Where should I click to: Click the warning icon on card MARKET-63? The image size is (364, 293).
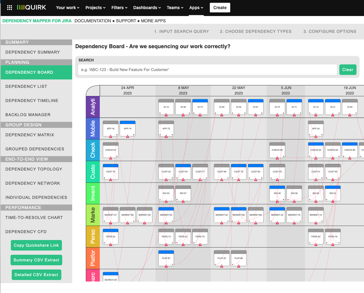pos(166,223)
